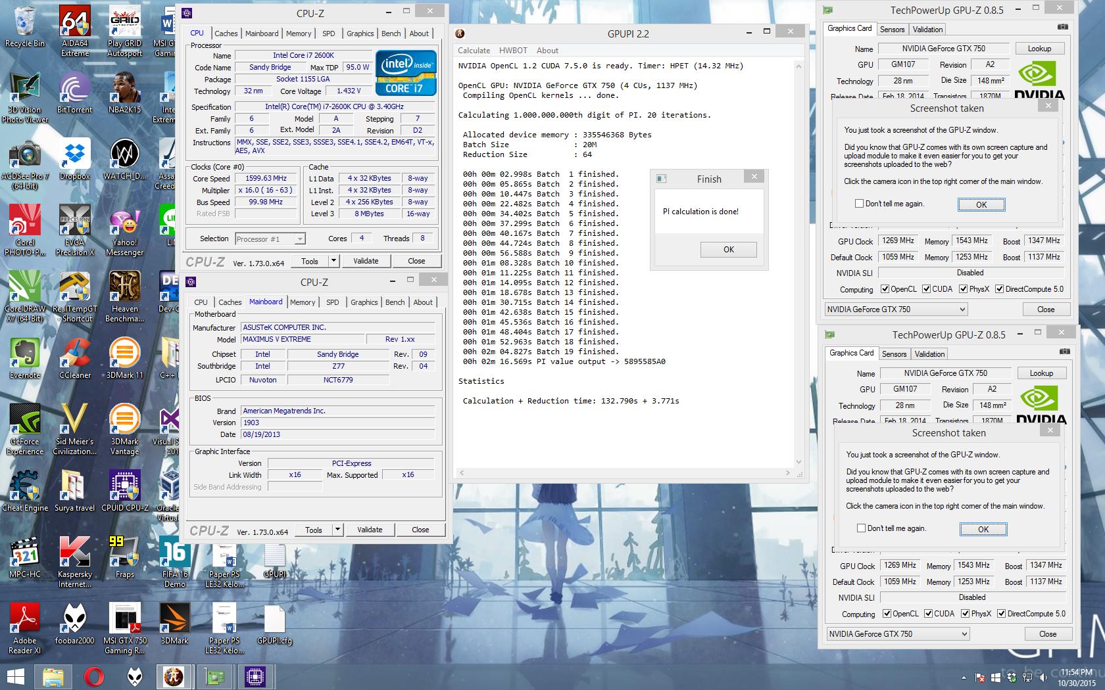Launch Heaven Benchmark desktop shortcut
The width and height of the screenshot is (1105, 690).
pyautogui.click(x=124, y=296)
